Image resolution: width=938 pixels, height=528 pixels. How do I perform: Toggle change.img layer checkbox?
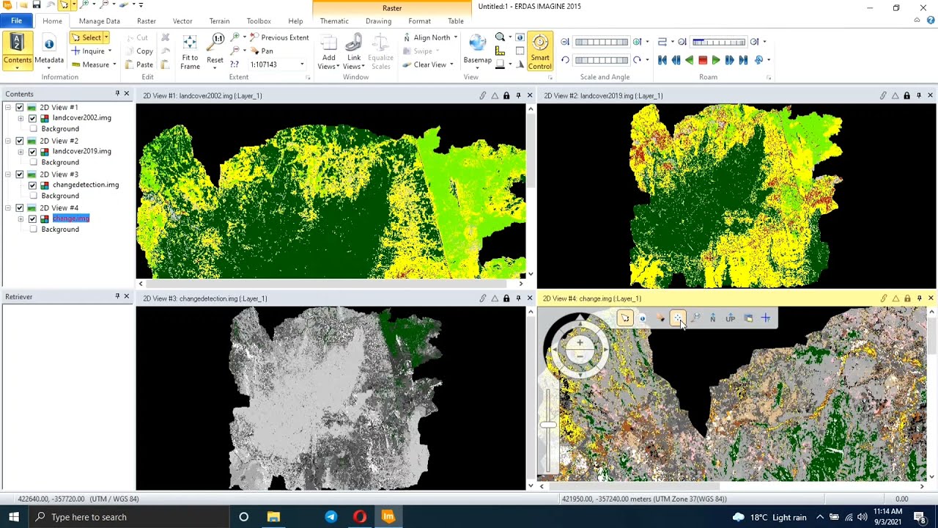[32, 219]
